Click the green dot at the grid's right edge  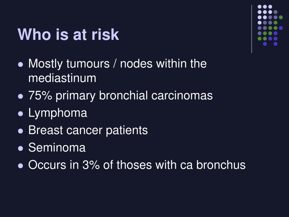[x=281, y=17]
